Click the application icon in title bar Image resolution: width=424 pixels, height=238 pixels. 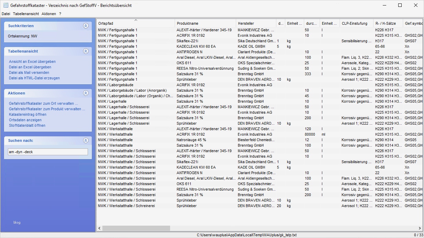coord(5,5)
